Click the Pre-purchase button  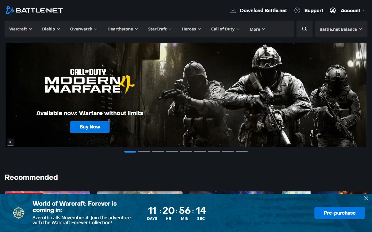tap(340, 213)
